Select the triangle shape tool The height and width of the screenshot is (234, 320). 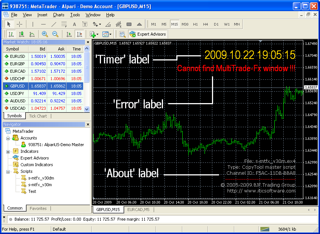pyautogui.click(x=139, y=24)
